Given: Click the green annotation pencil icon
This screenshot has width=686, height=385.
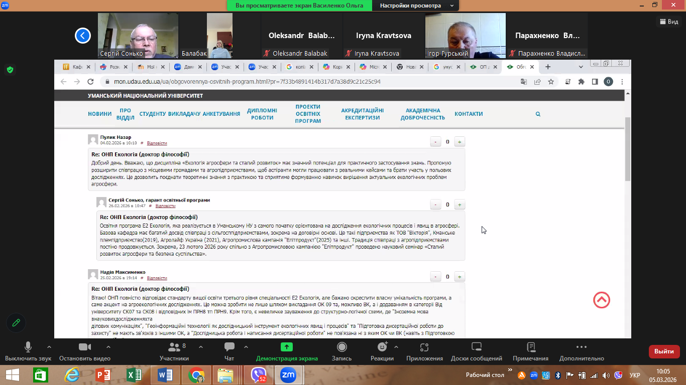Looking at the screenshot, I should [x=16, y=323].
